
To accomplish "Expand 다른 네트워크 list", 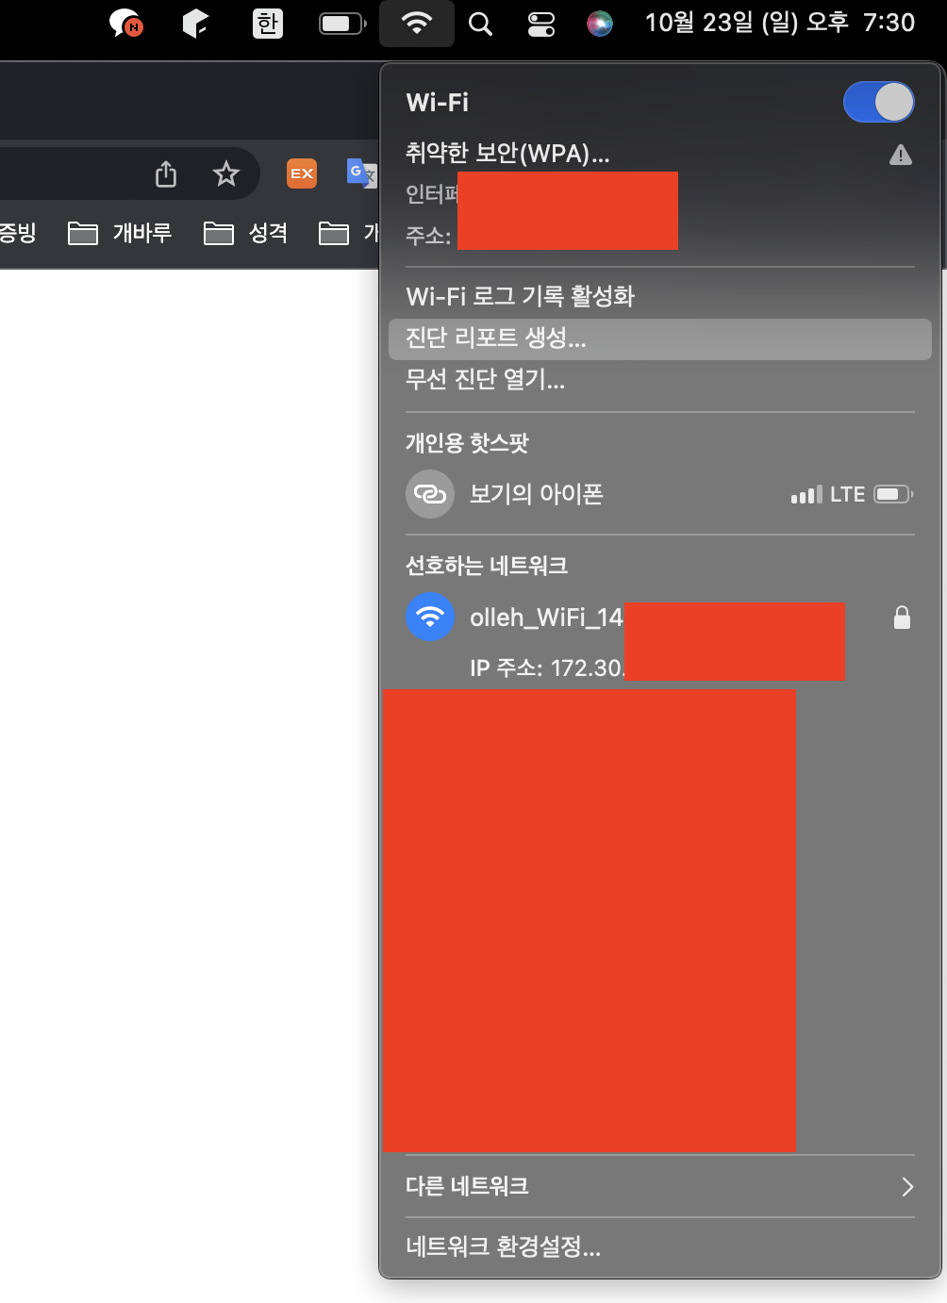I will (x=660, y=1186).
